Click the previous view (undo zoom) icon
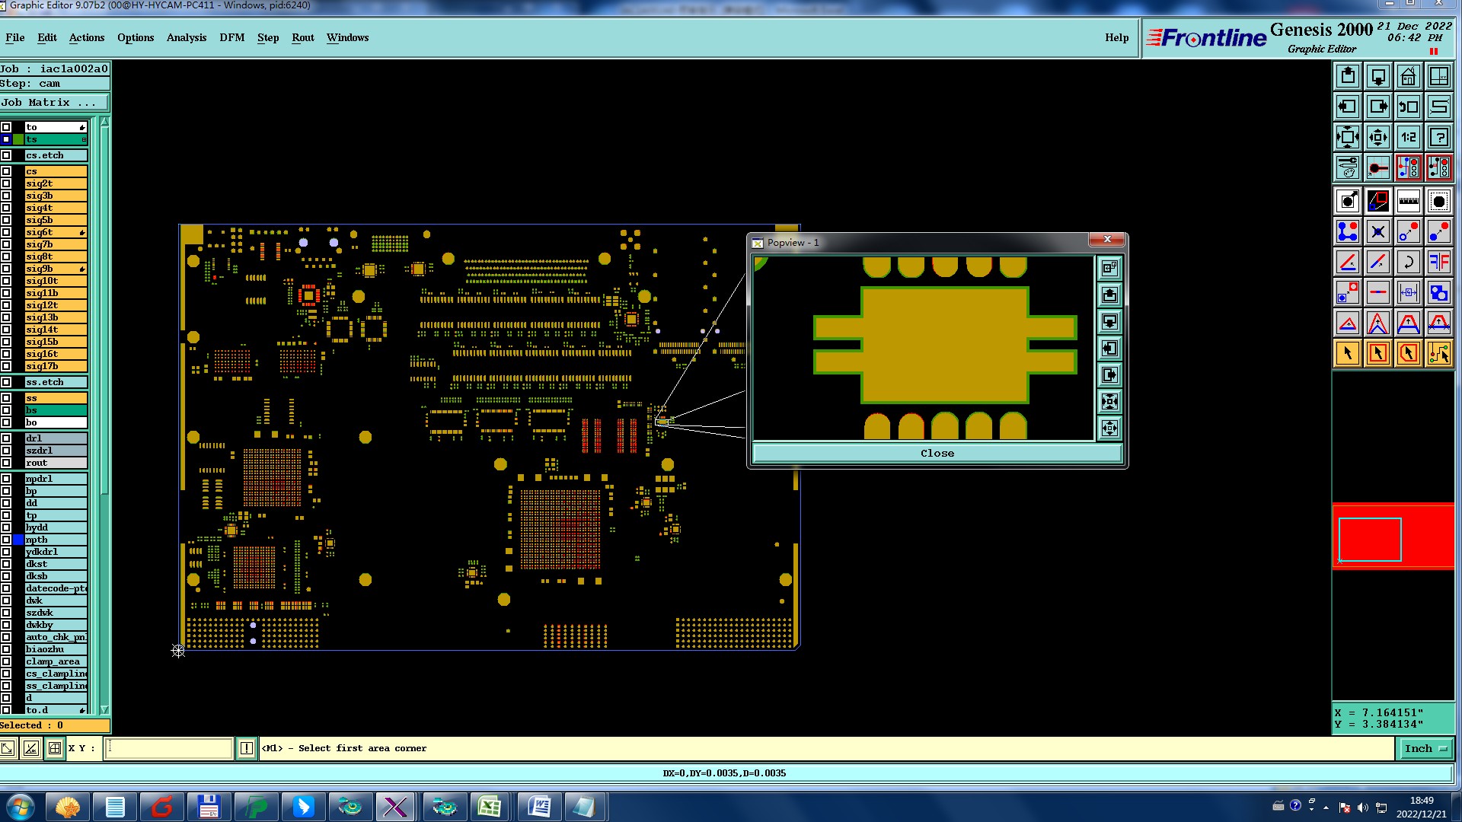The height and width of the screenshot is (822, 1462). point(1409,107)
